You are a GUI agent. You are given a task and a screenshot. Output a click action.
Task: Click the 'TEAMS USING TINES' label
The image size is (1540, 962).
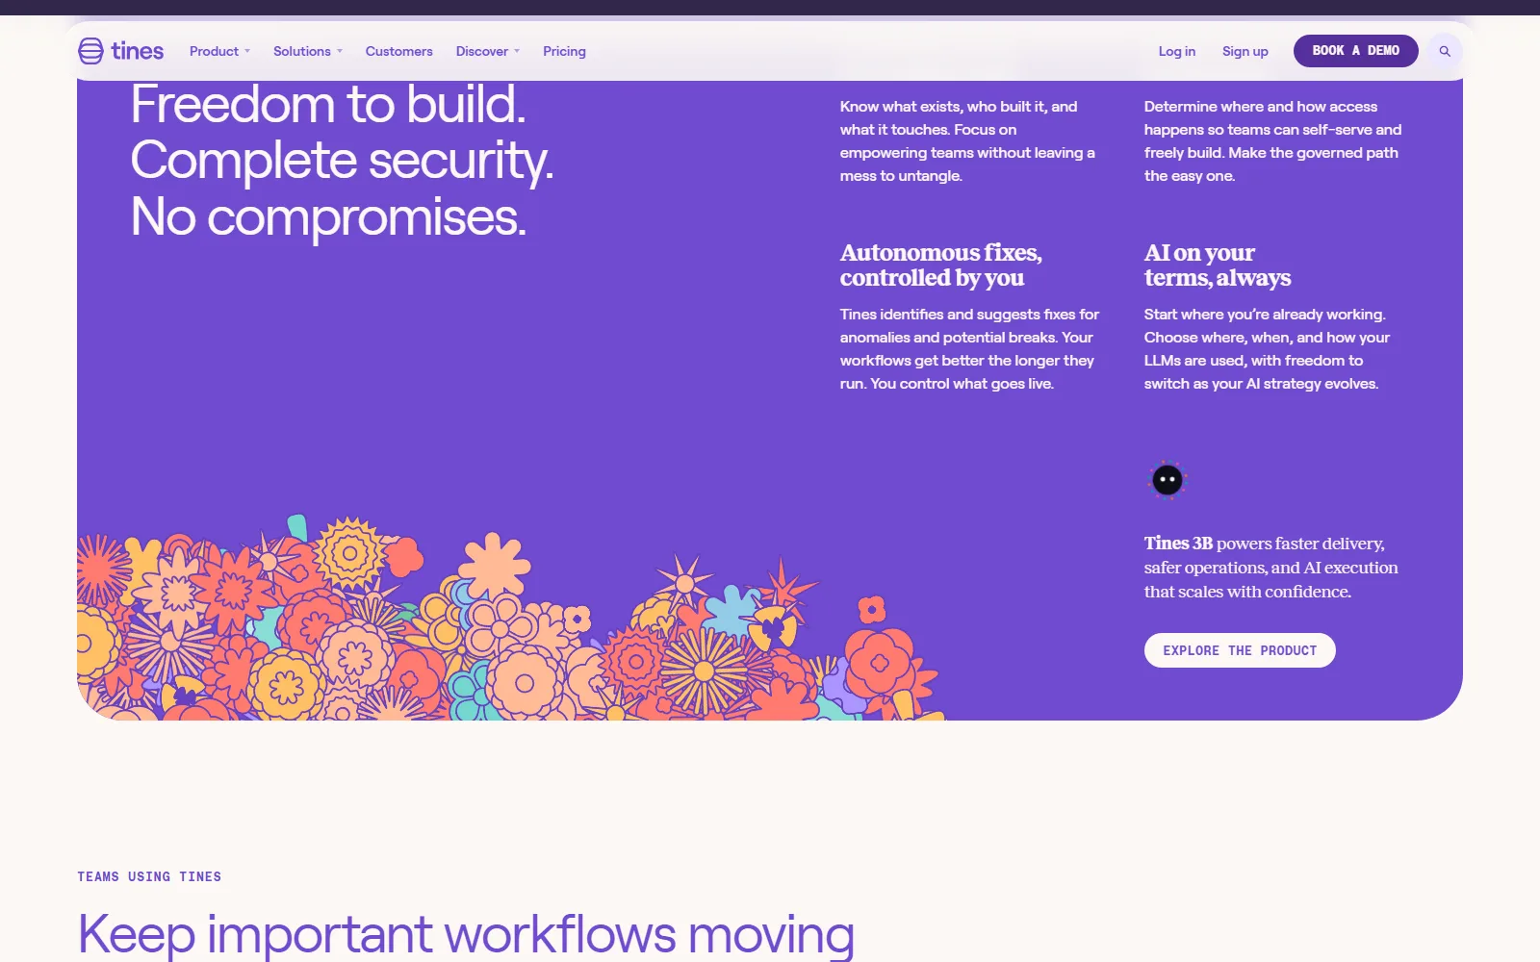(149, 876)
